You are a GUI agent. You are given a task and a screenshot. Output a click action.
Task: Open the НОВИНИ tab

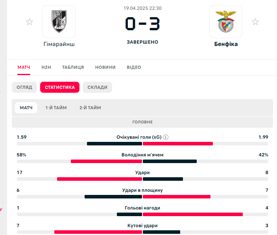[x=105, y=67]
